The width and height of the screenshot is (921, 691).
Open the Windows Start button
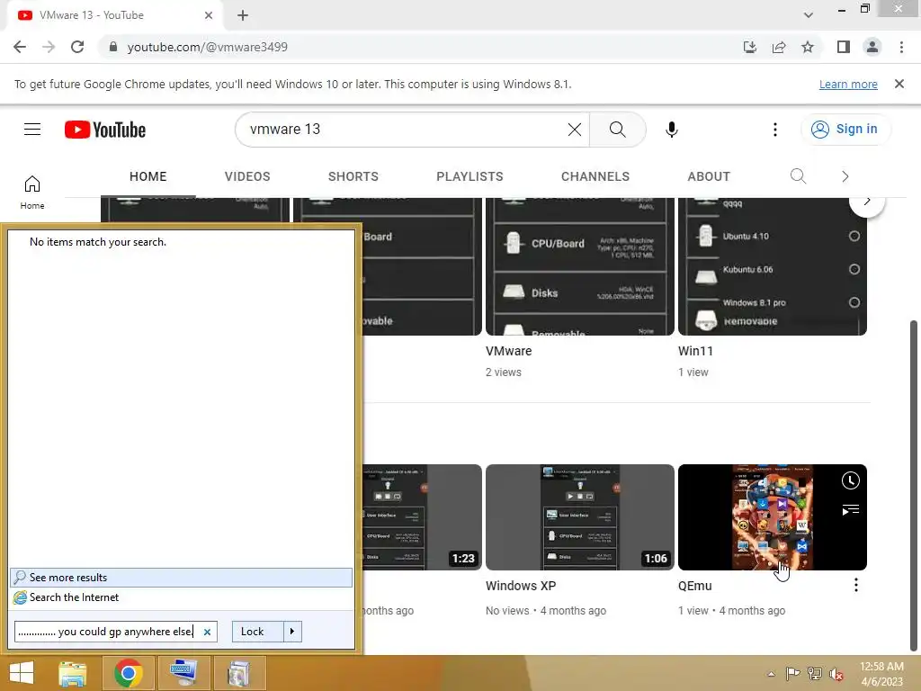[x=22, y=673]
